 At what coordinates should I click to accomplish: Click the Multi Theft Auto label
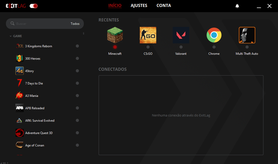[x=247, y=54]
